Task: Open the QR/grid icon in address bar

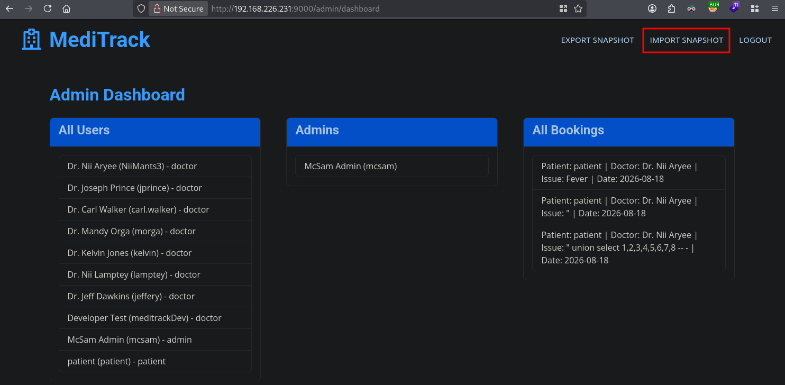Action: click(563, 8)
